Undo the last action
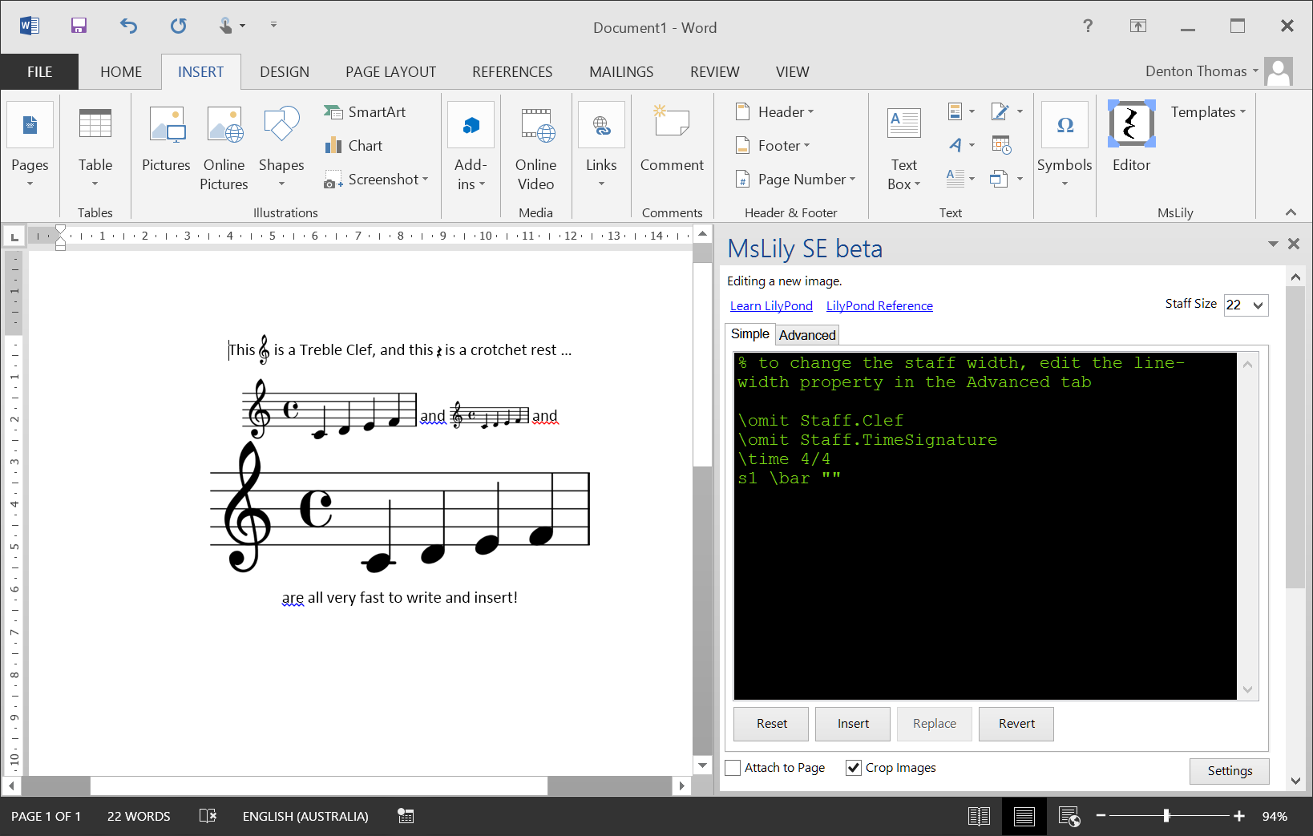 coord(128,26)
